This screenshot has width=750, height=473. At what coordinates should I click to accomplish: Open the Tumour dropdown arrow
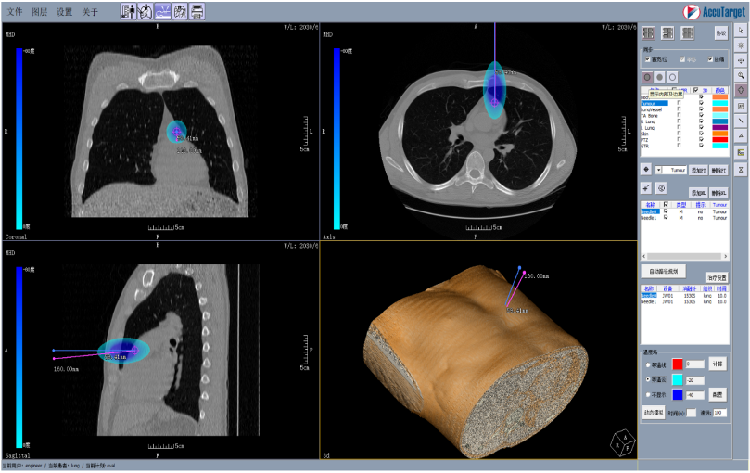coord(658,170)
